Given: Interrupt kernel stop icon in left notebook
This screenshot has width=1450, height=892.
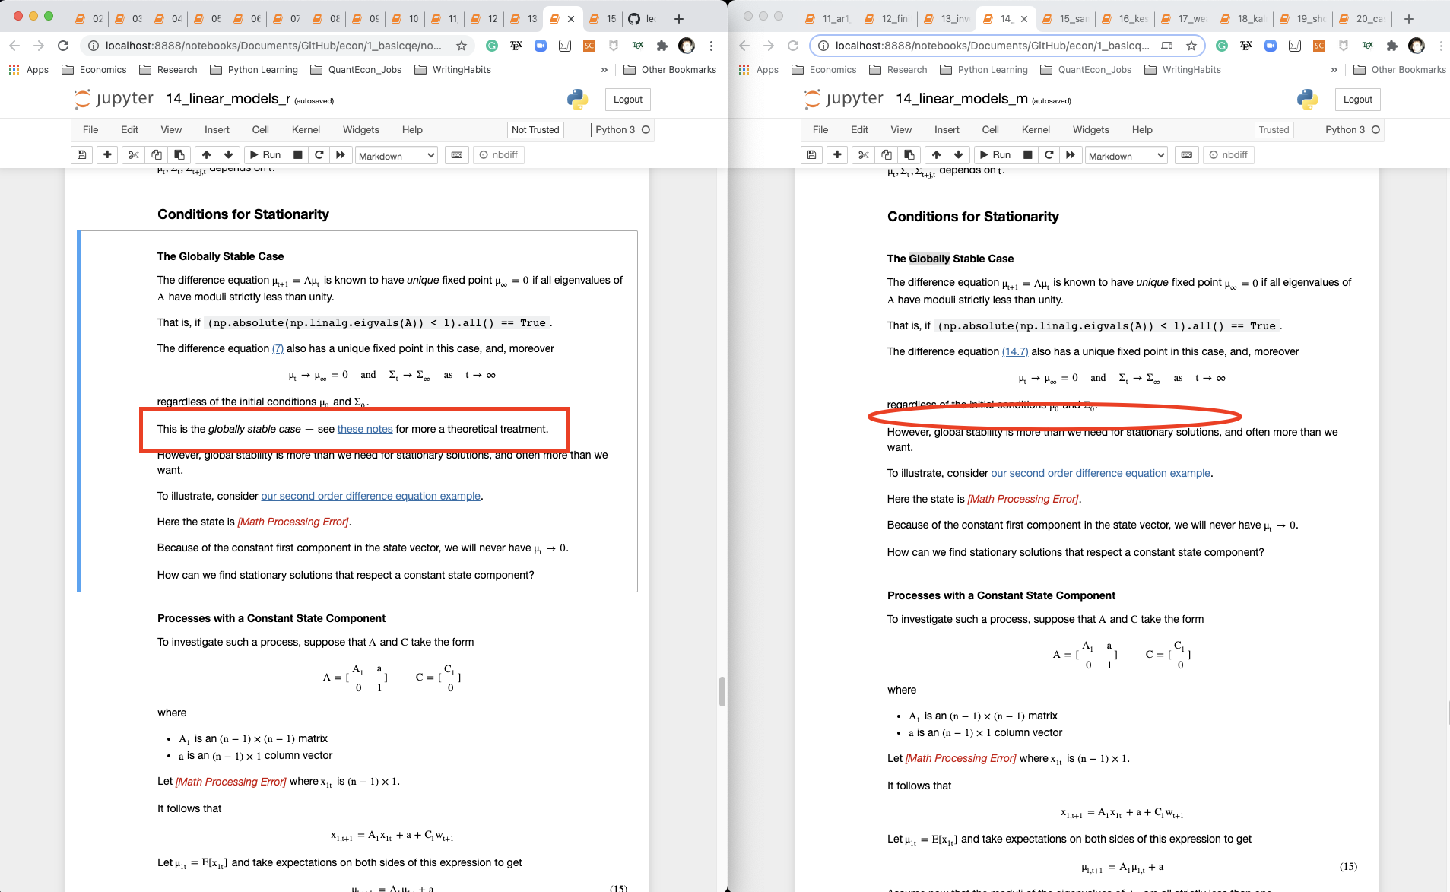Looking at the screenshot, I should click(298, 155).
